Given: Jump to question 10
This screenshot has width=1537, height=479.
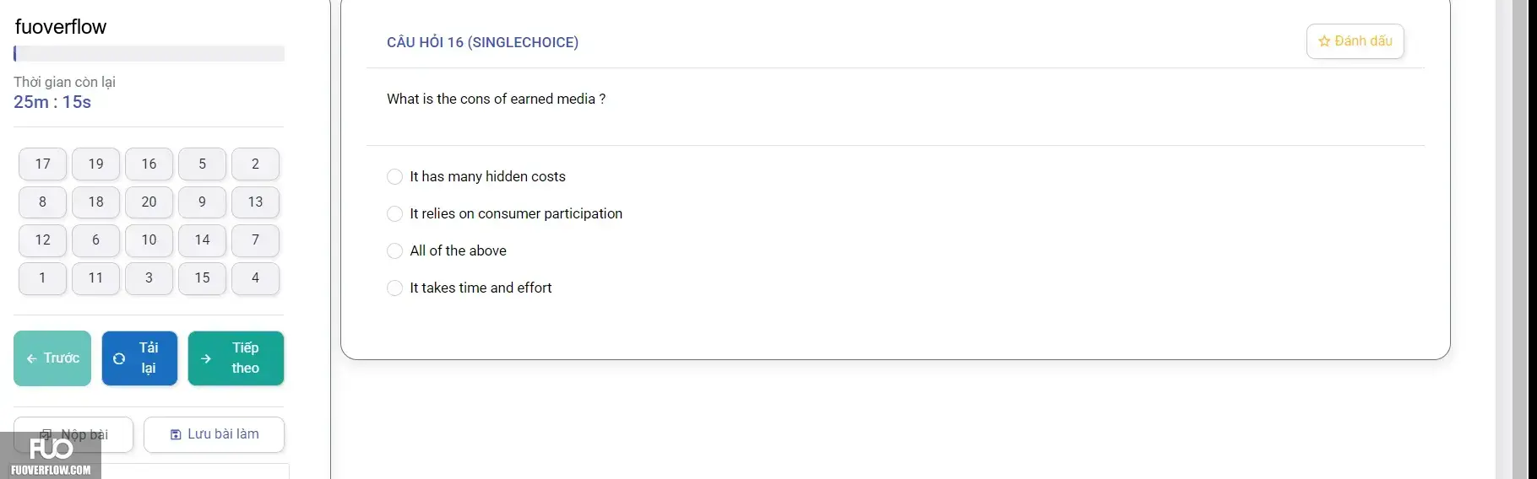Looking at the screenshot, I should [x=149, y=239].
